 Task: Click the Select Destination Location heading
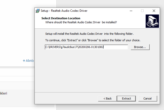coord(61,18)
